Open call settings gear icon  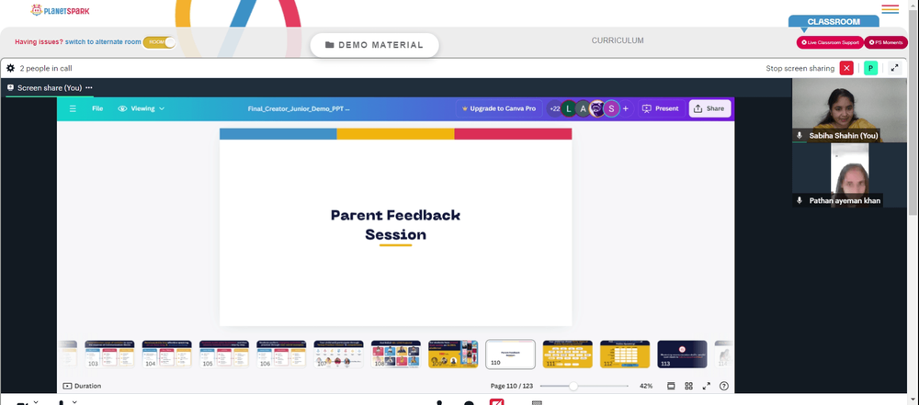click(10, 68)
